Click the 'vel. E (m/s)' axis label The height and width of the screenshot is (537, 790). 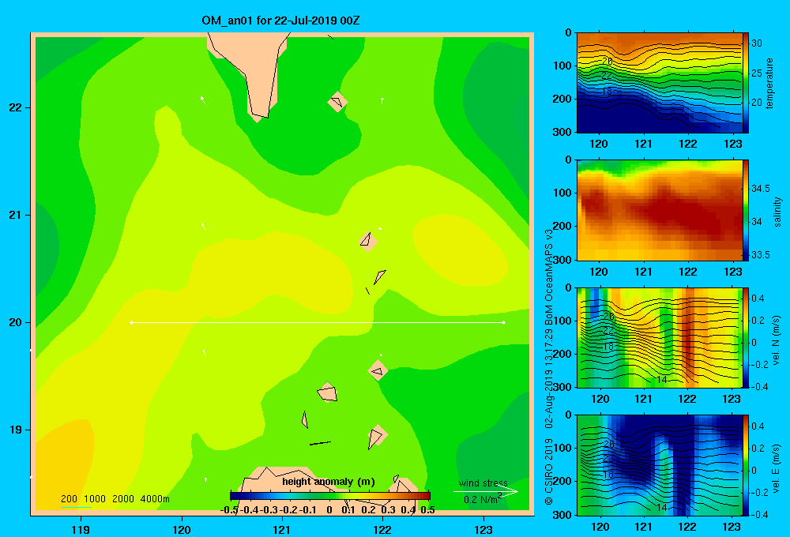point(776,468)
